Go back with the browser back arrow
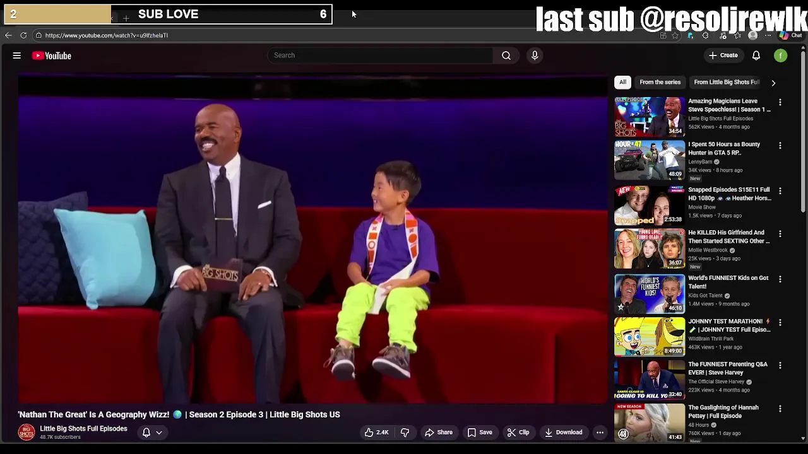Screen dimensions: 808x454 8,35
